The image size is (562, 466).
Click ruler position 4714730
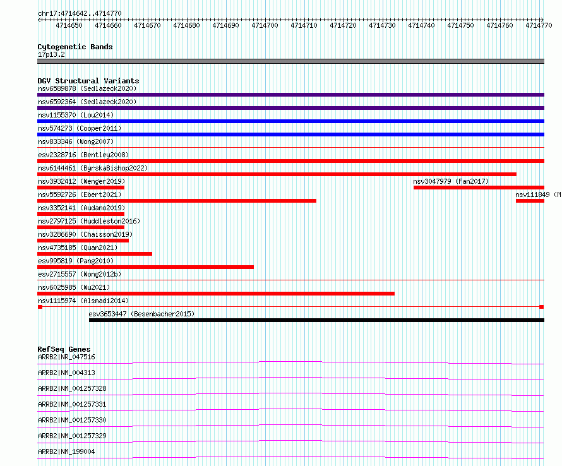pos(383,25)
